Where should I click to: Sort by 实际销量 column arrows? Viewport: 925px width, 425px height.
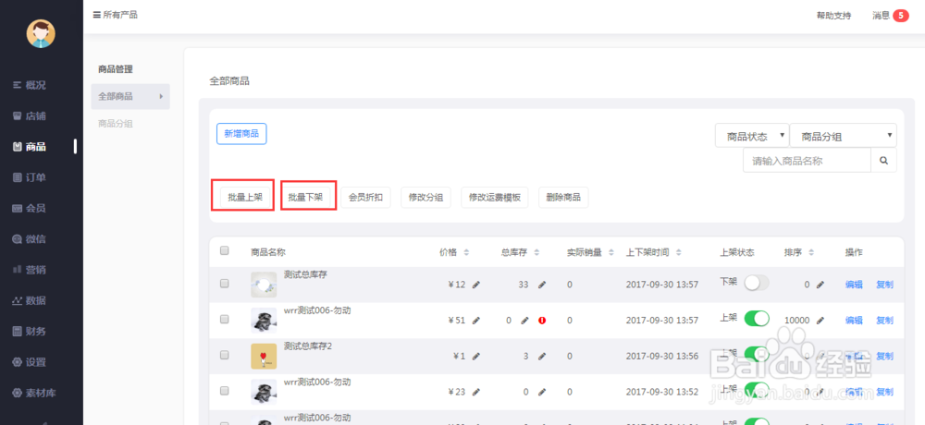[611, 253]
